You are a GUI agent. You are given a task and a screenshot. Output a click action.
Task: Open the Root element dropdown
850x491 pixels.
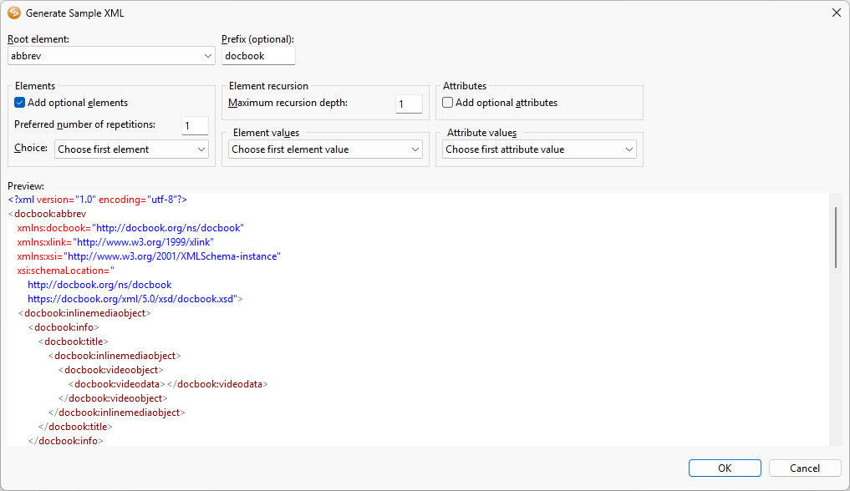(111, 56)
